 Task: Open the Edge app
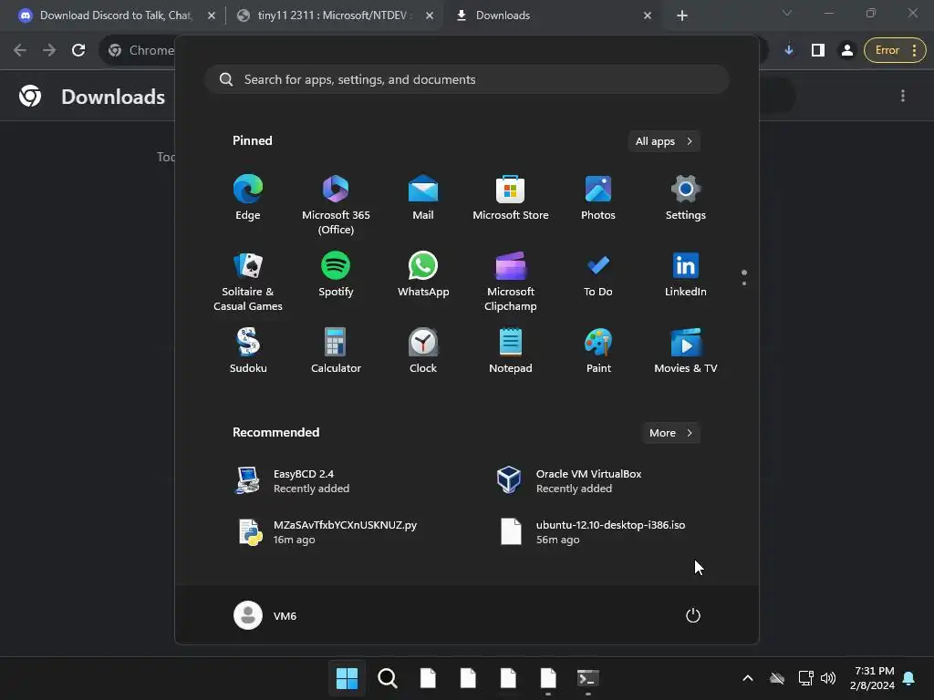click(248, 198)
